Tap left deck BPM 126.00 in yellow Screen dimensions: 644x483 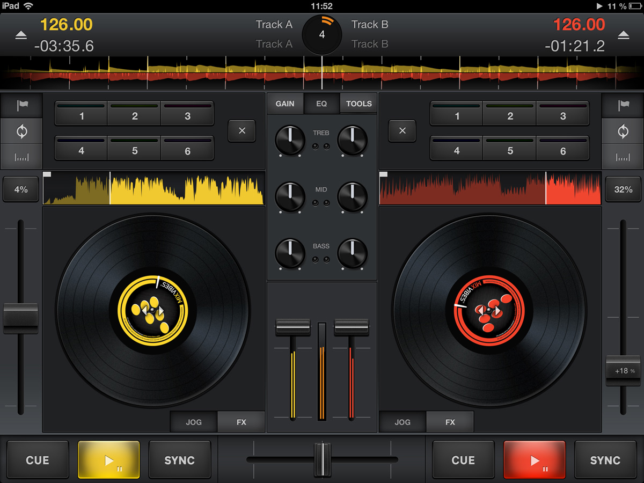[67, 25]
